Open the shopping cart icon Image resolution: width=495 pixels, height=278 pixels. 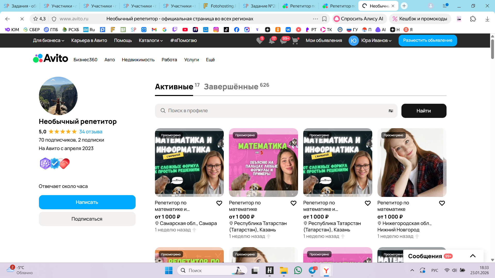coord(295,41)
